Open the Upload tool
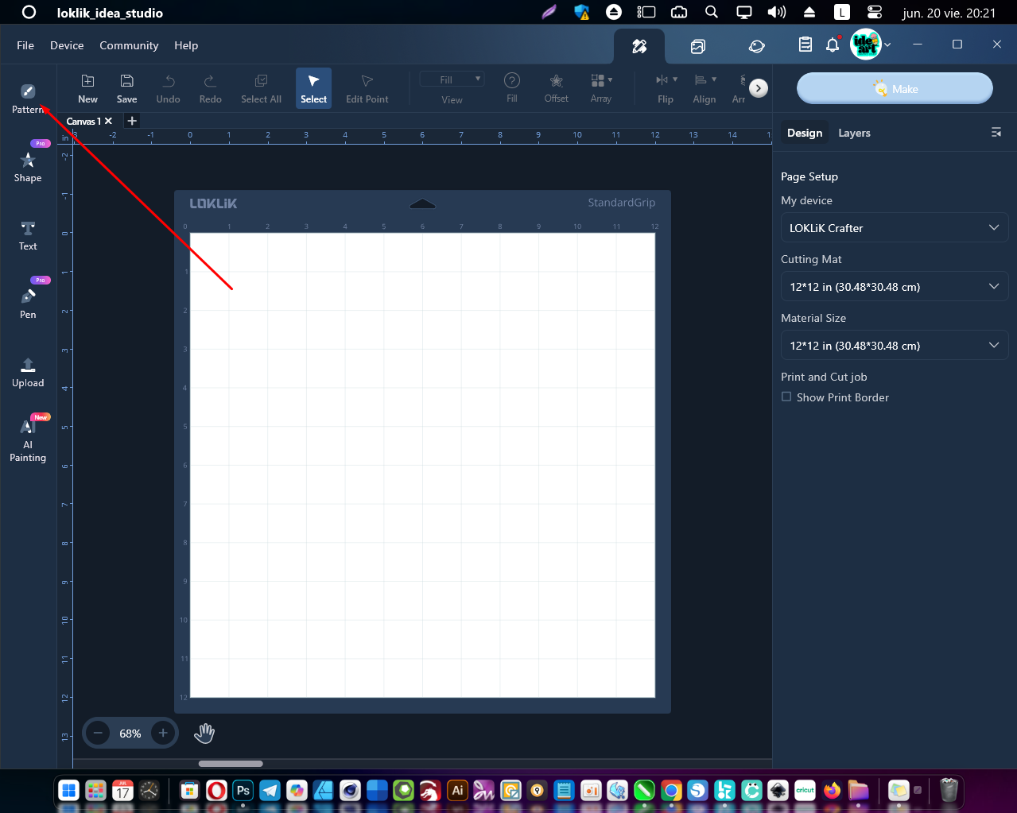The width and height of the screenshot is (1017, 813). 28,372
